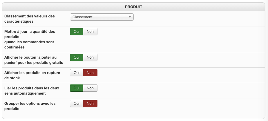The height and width of the screenshot is (121, 268).
Task: Click the 'Grouper les options avec les produits' label
Action: [x=30, y=106]
